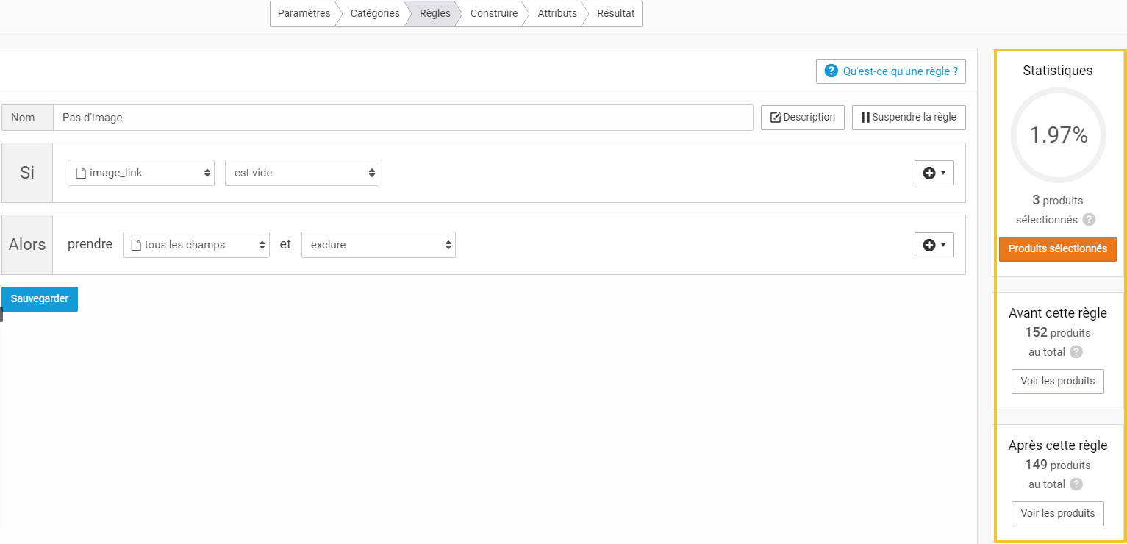Click the 'Statistiques' heading
This screenshot has width=1127, height=544.
click(x=1058, y=71)
